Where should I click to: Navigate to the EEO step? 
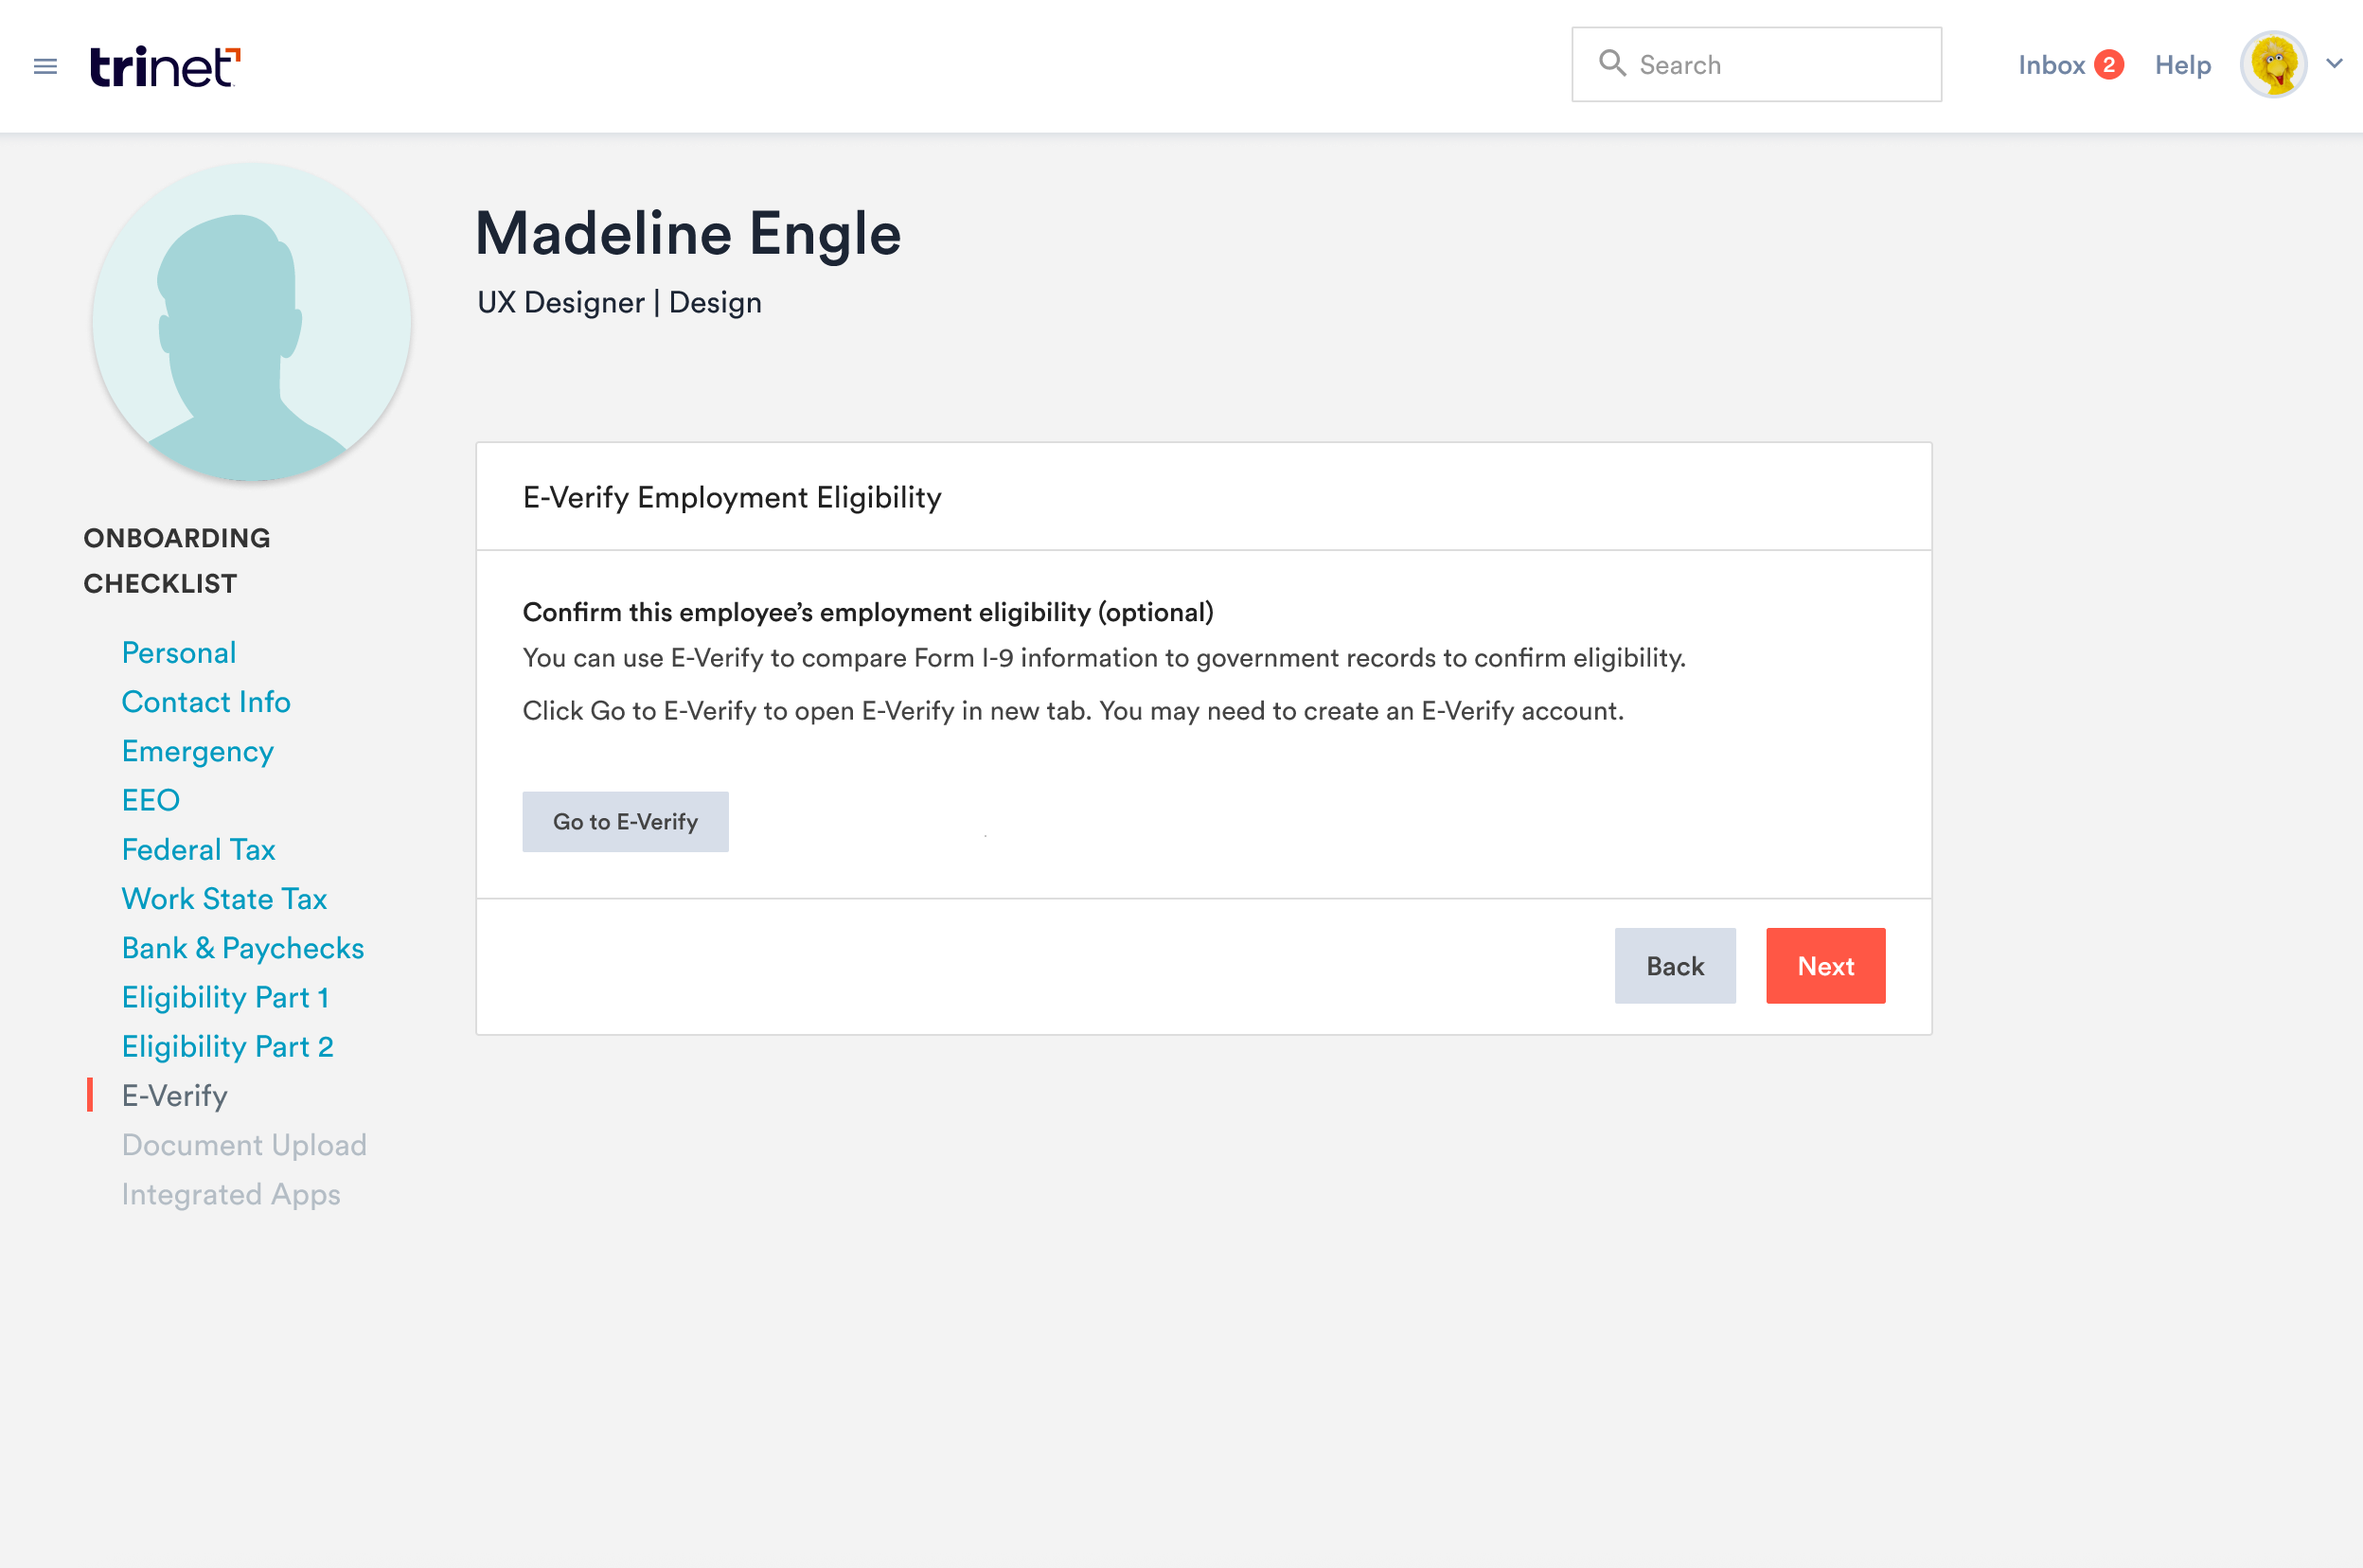151,800
